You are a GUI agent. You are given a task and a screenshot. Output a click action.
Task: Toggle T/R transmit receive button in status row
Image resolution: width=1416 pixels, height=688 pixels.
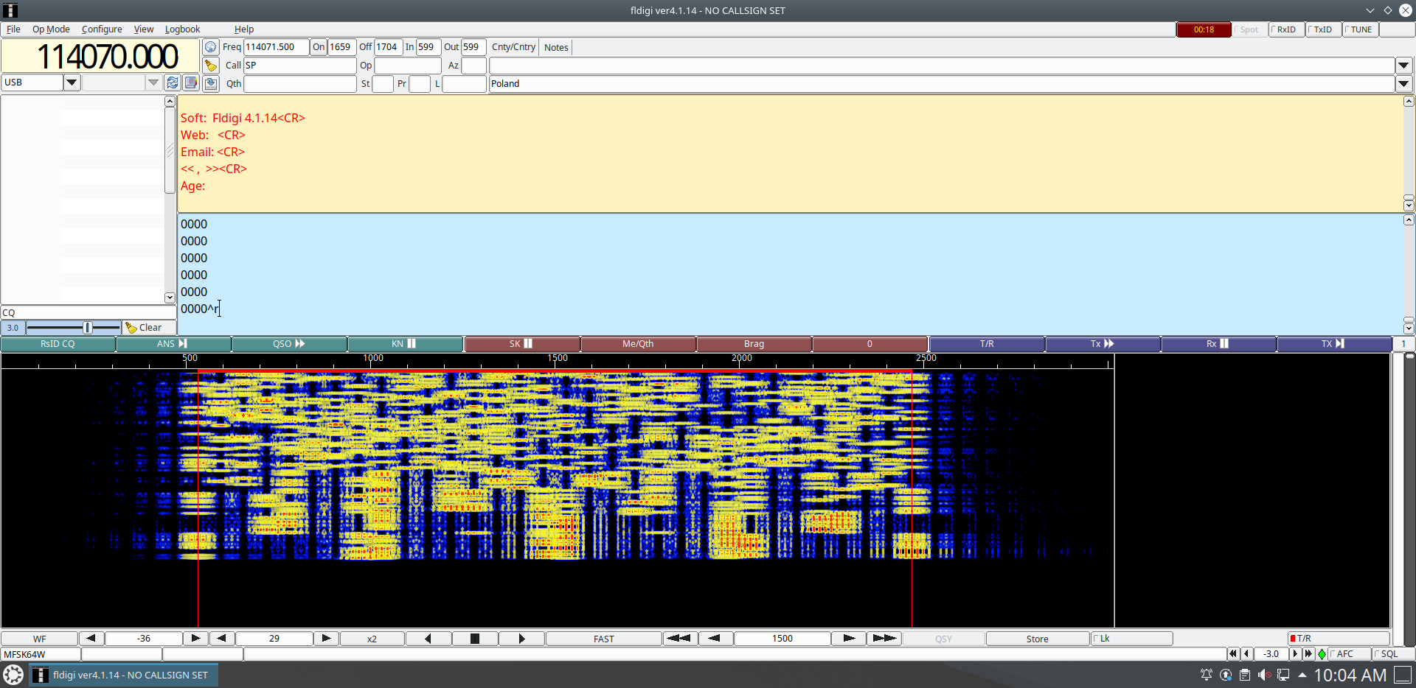(1339, 639)
